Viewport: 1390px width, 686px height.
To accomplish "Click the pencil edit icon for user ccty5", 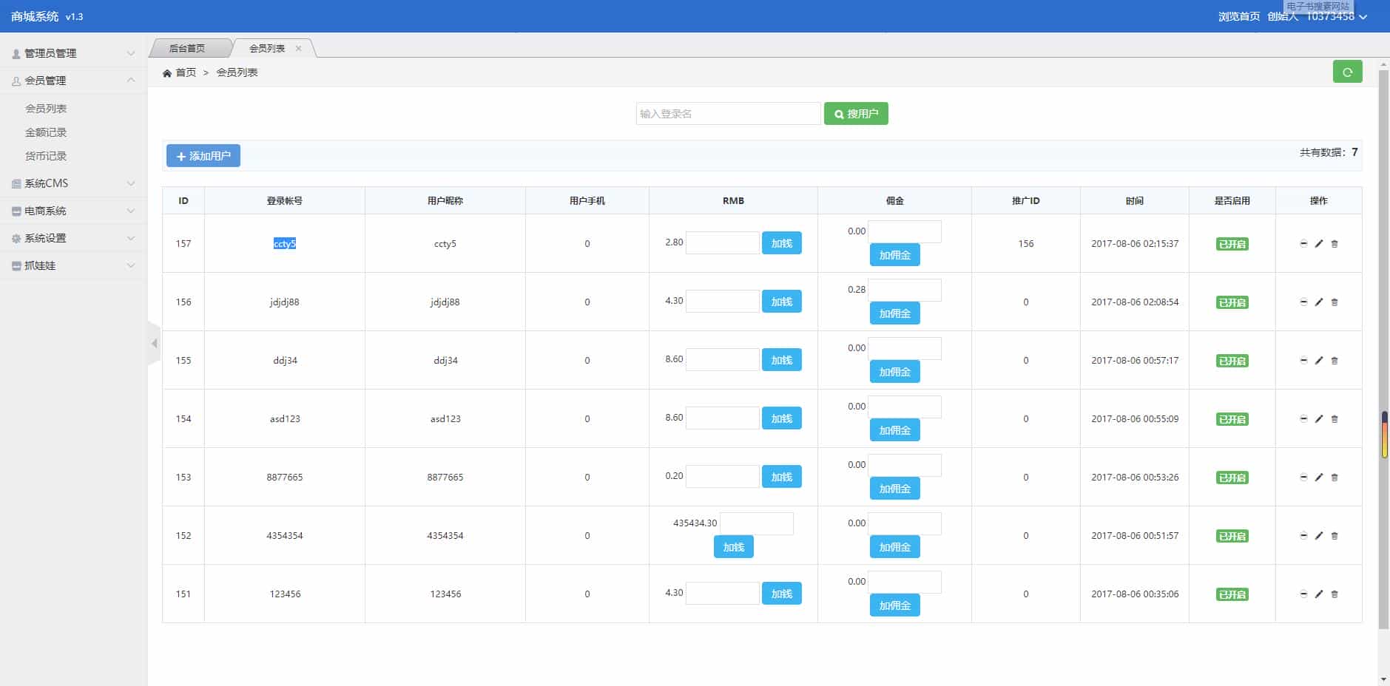I will click(1318, 243).
